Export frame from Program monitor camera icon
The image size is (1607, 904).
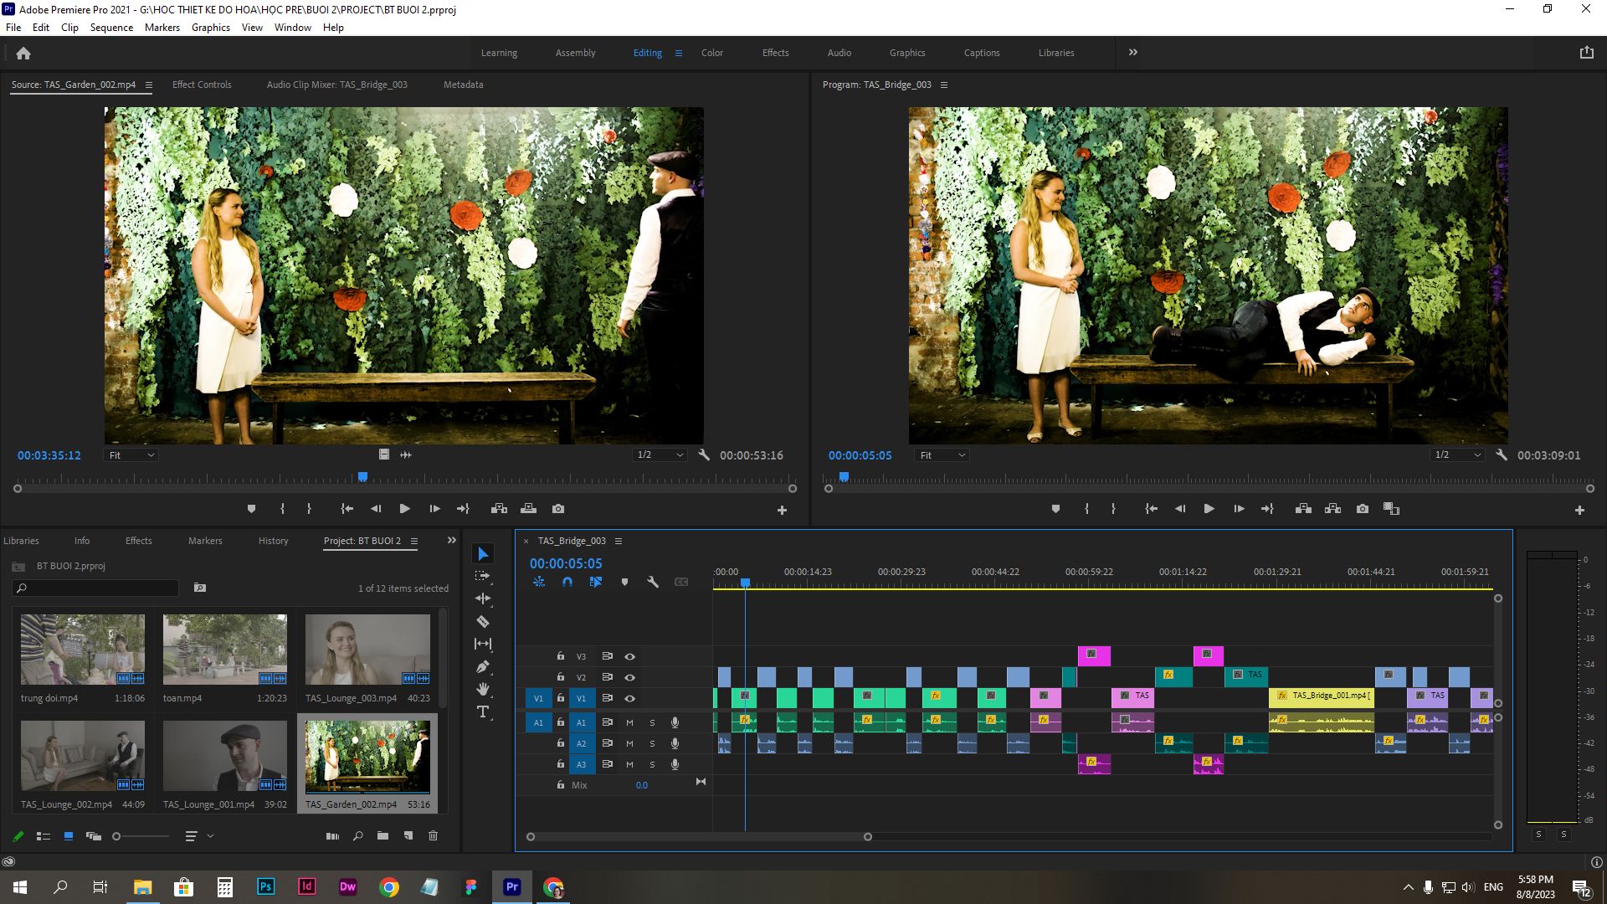pyautogui.click(x=1363, y=509)
